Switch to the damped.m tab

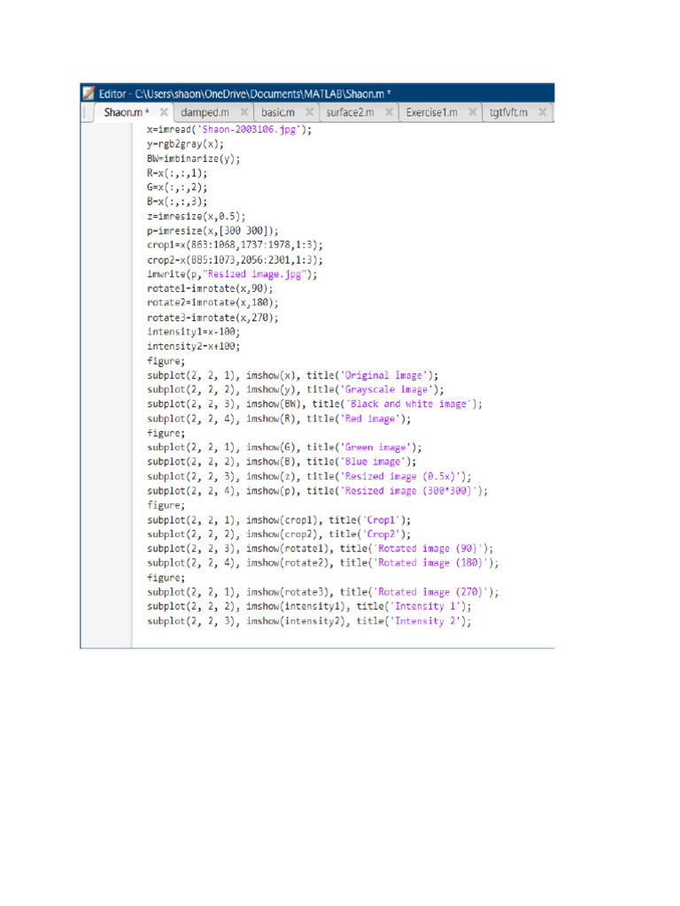[x=205, y=112]
